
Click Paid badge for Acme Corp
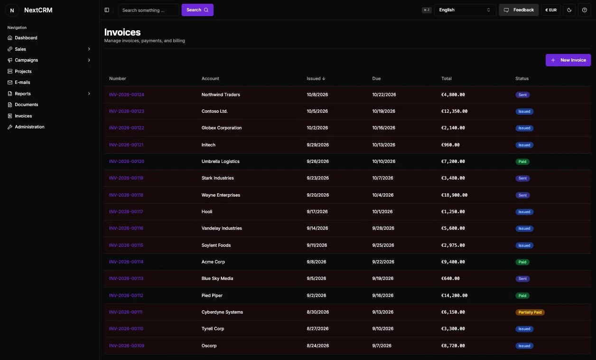pyautogui.click(x=522, y=262)
